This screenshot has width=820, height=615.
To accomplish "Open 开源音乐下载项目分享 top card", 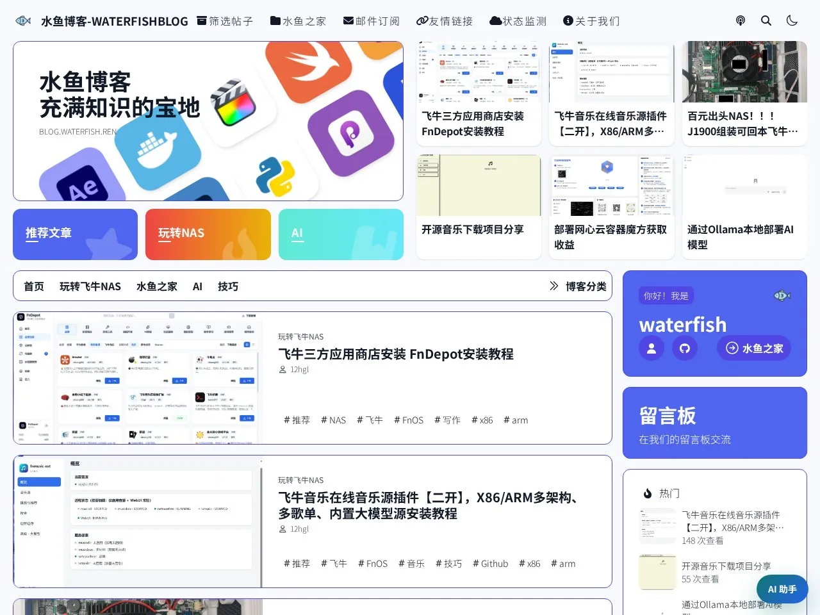I will [x=479, y=207].
